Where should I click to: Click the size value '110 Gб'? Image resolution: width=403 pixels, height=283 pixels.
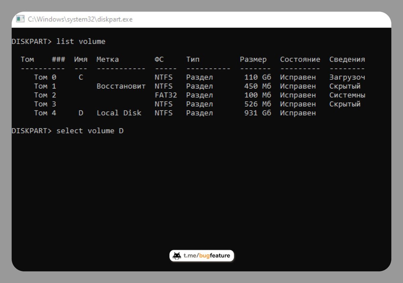pos(258,77)
